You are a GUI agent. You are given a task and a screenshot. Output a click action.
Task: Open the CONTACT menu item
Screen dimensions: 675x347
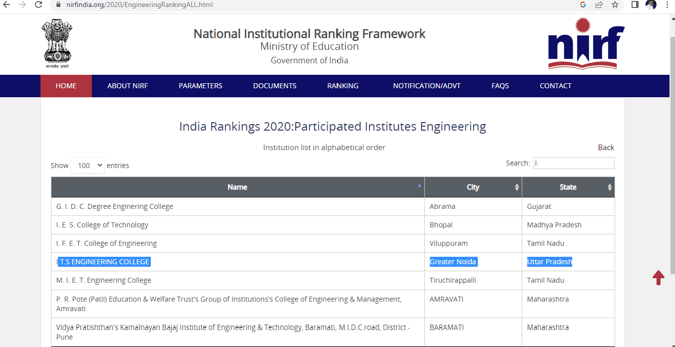(x=556, y=86)
